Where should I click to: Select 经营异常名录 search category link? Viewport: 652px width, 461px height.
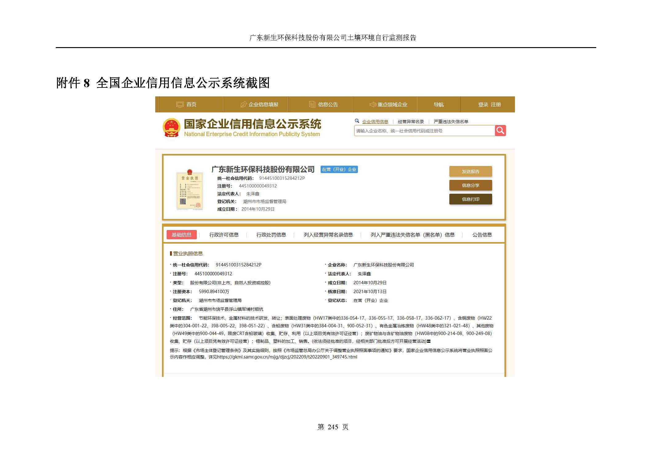pyautogui.click(x=411, y=122)
